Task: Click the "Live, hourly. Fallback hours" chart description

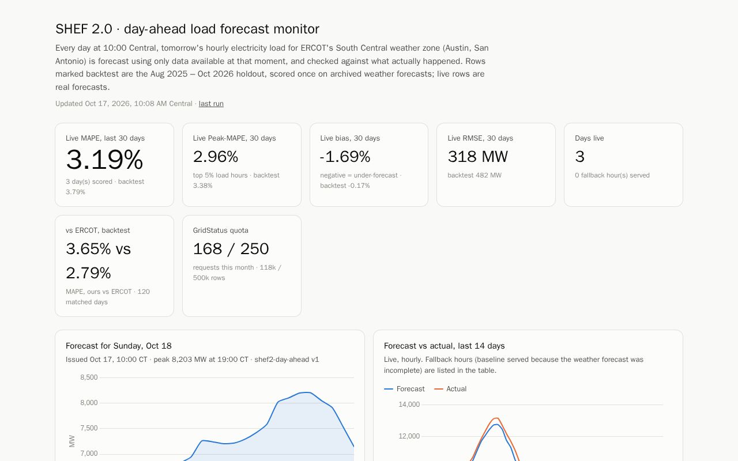Action: pos(514,365)
